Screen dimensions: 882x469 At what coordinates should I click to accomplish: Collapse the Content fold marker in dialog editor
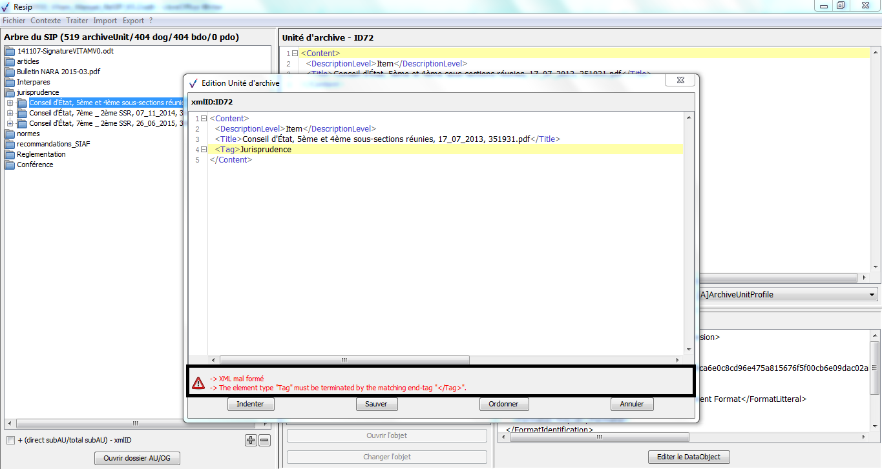(204, 119)
